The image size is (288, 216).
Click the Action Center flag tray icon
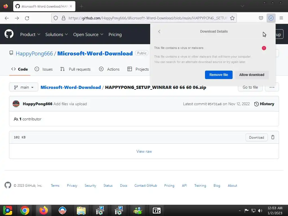(x=246, y=210)
